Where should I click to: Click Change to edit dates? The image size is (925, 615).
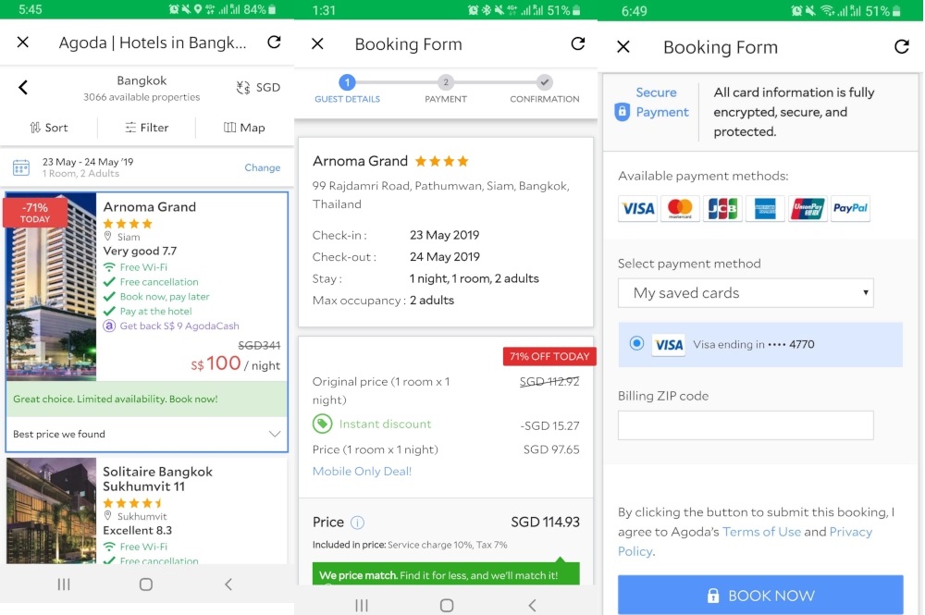point(263,167)
